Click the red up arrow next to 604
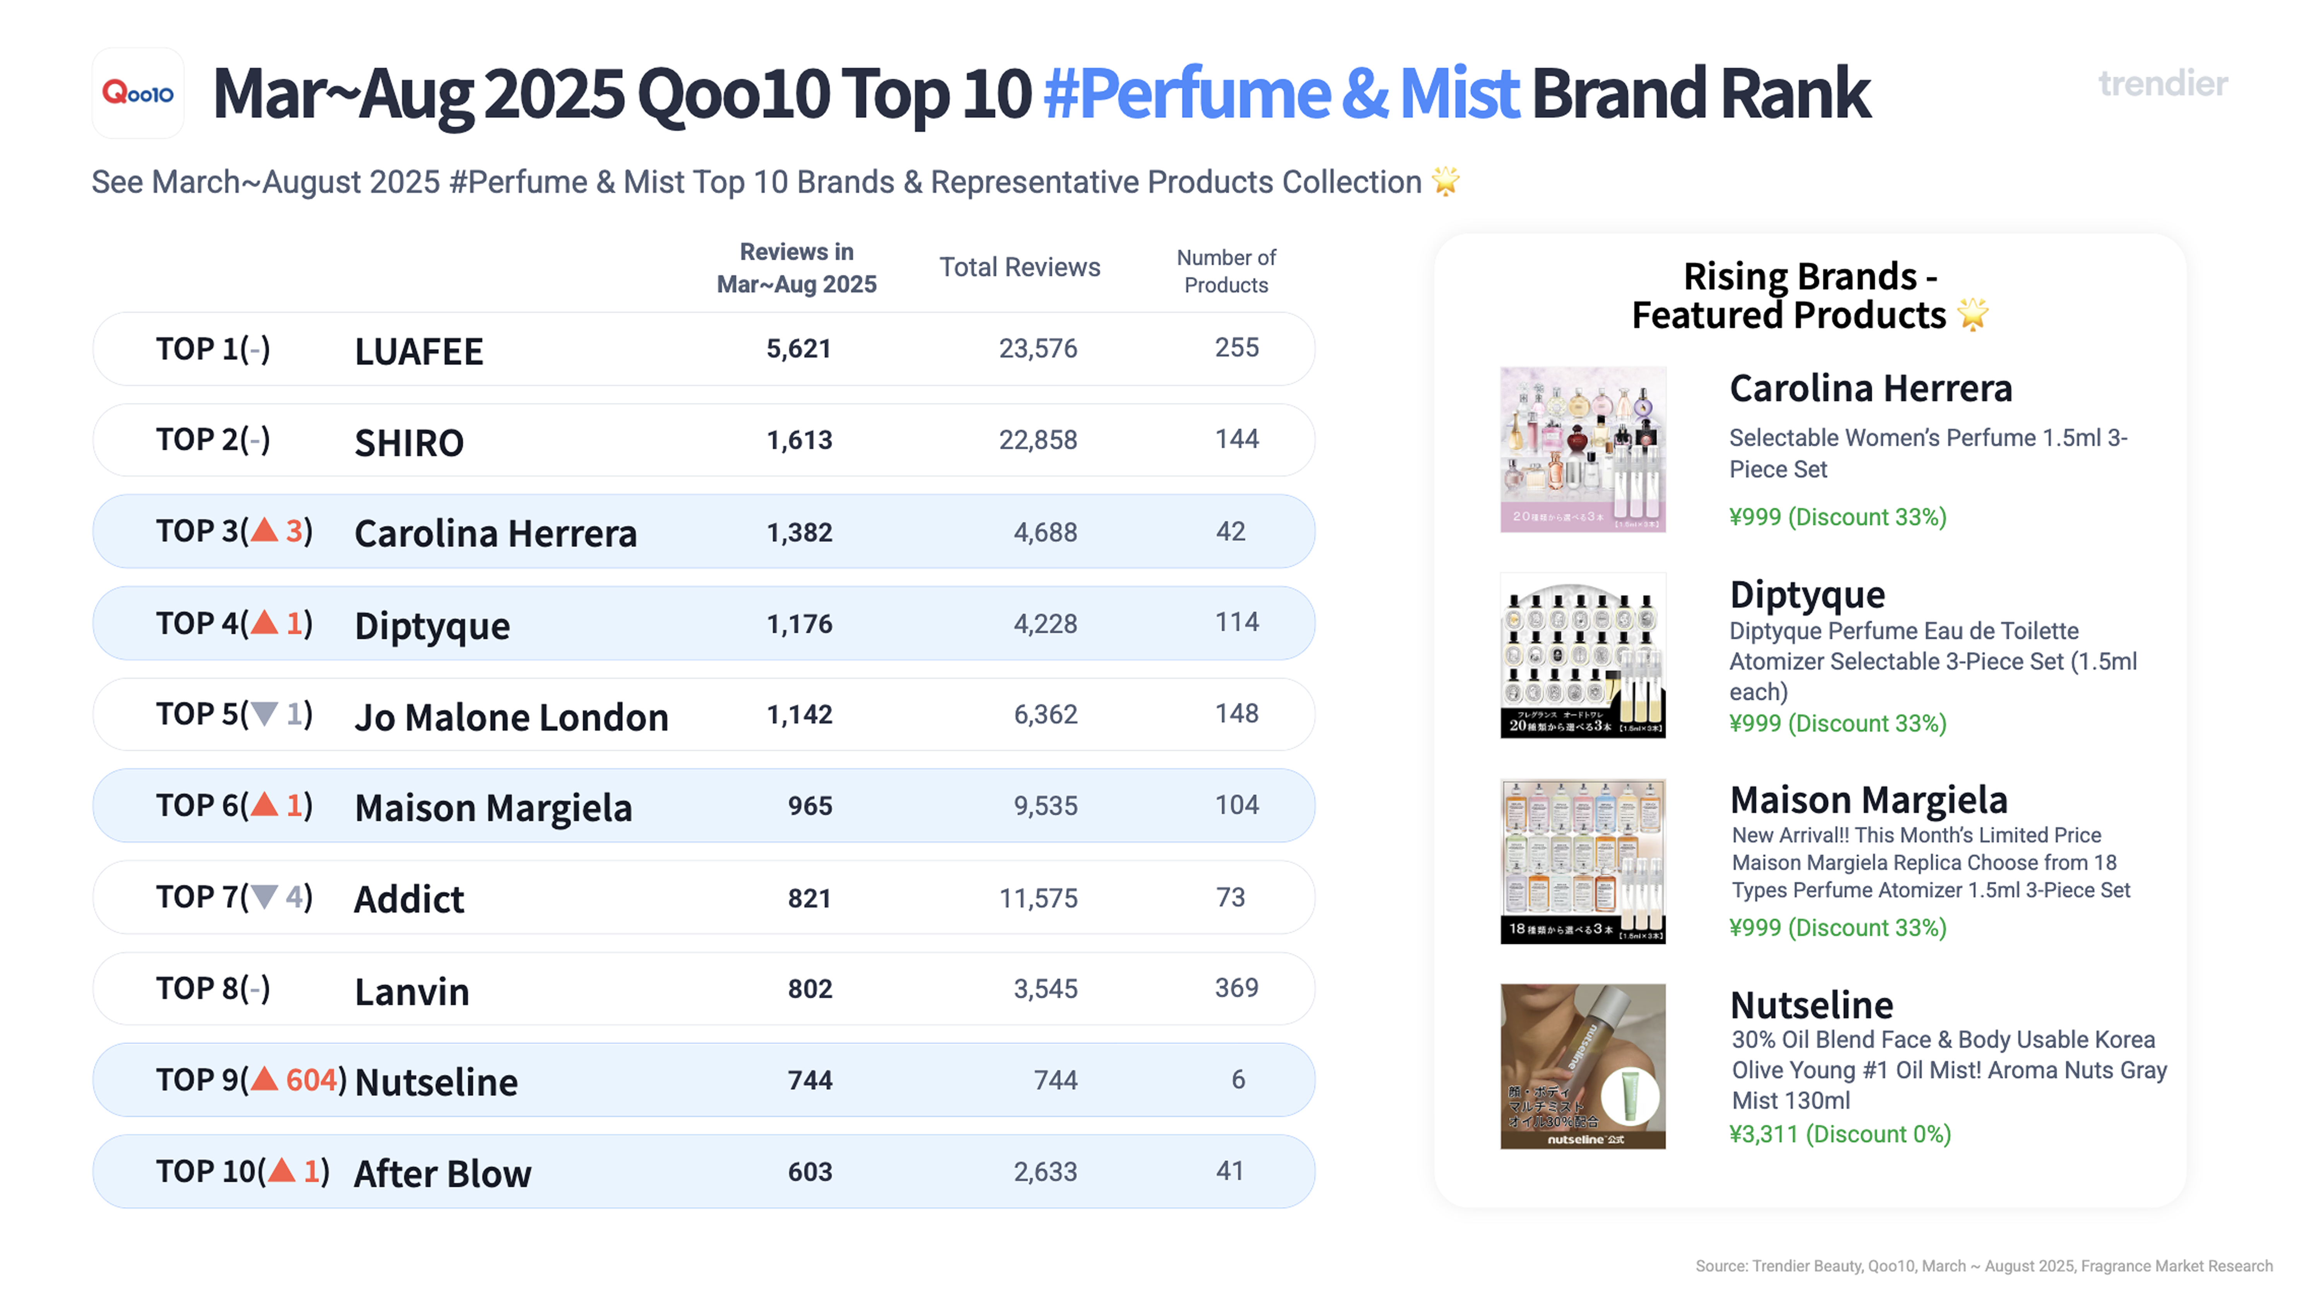 click(x=264, y=1078)
